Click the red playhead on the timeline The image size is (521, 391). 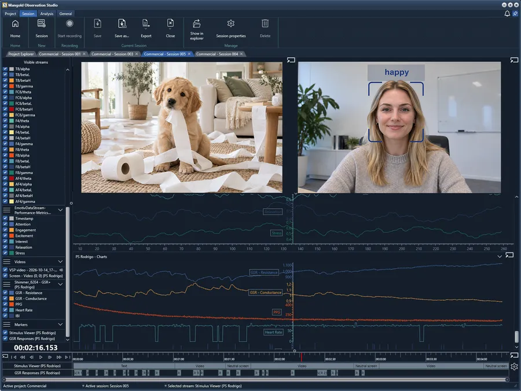tap(302, 357)
